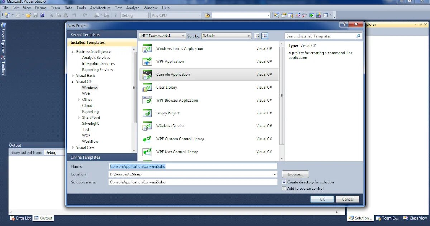430x226 pixels.
Task: Expand the Office tree node
Action: pos(79,100)
